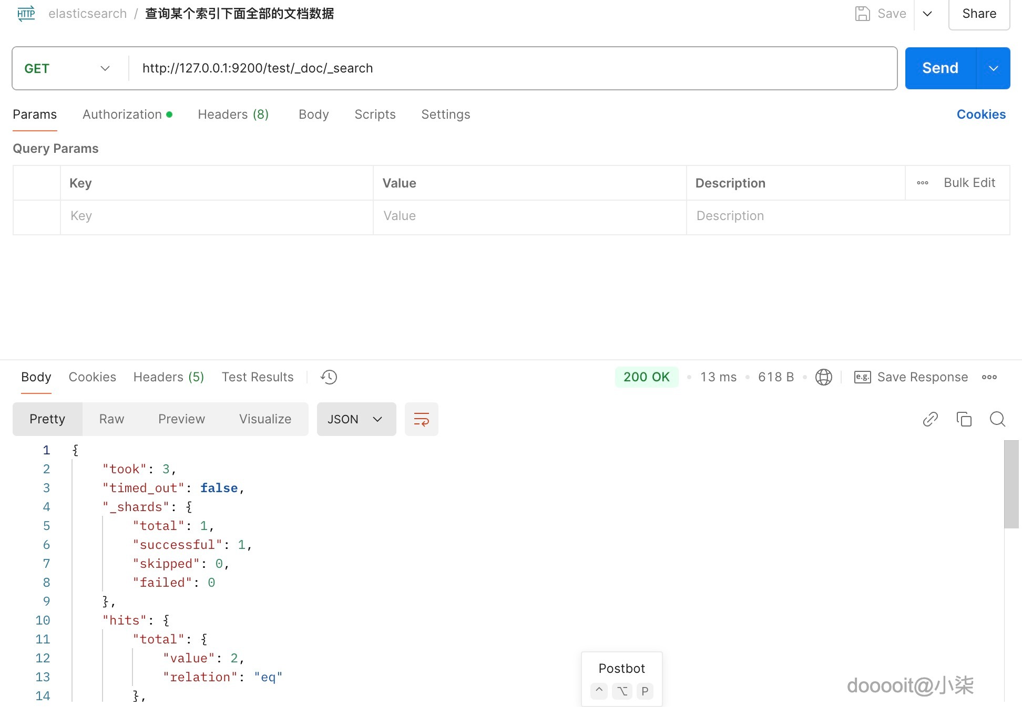Click the copy link icon
1022x707 pixels.
pyautogui.click(x=930, y=419)
